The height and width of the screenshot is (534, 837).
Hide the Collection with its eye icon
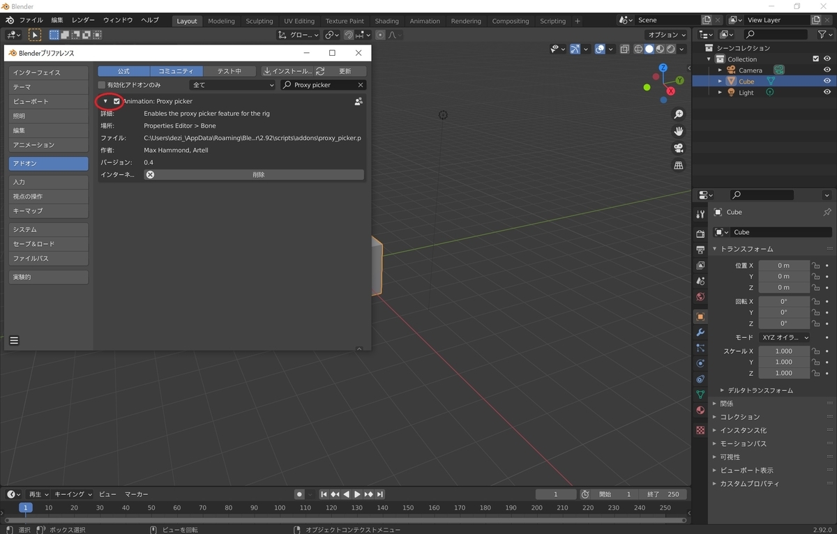point(827,59)
